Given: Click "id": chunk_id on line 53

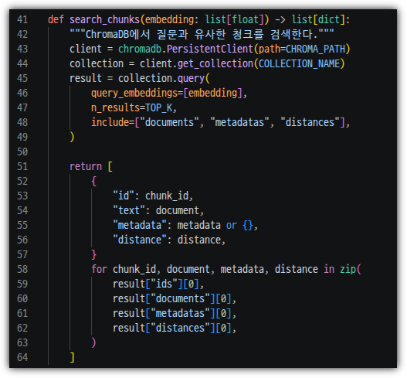Looking at the screenshot, I should click(151, 196).
